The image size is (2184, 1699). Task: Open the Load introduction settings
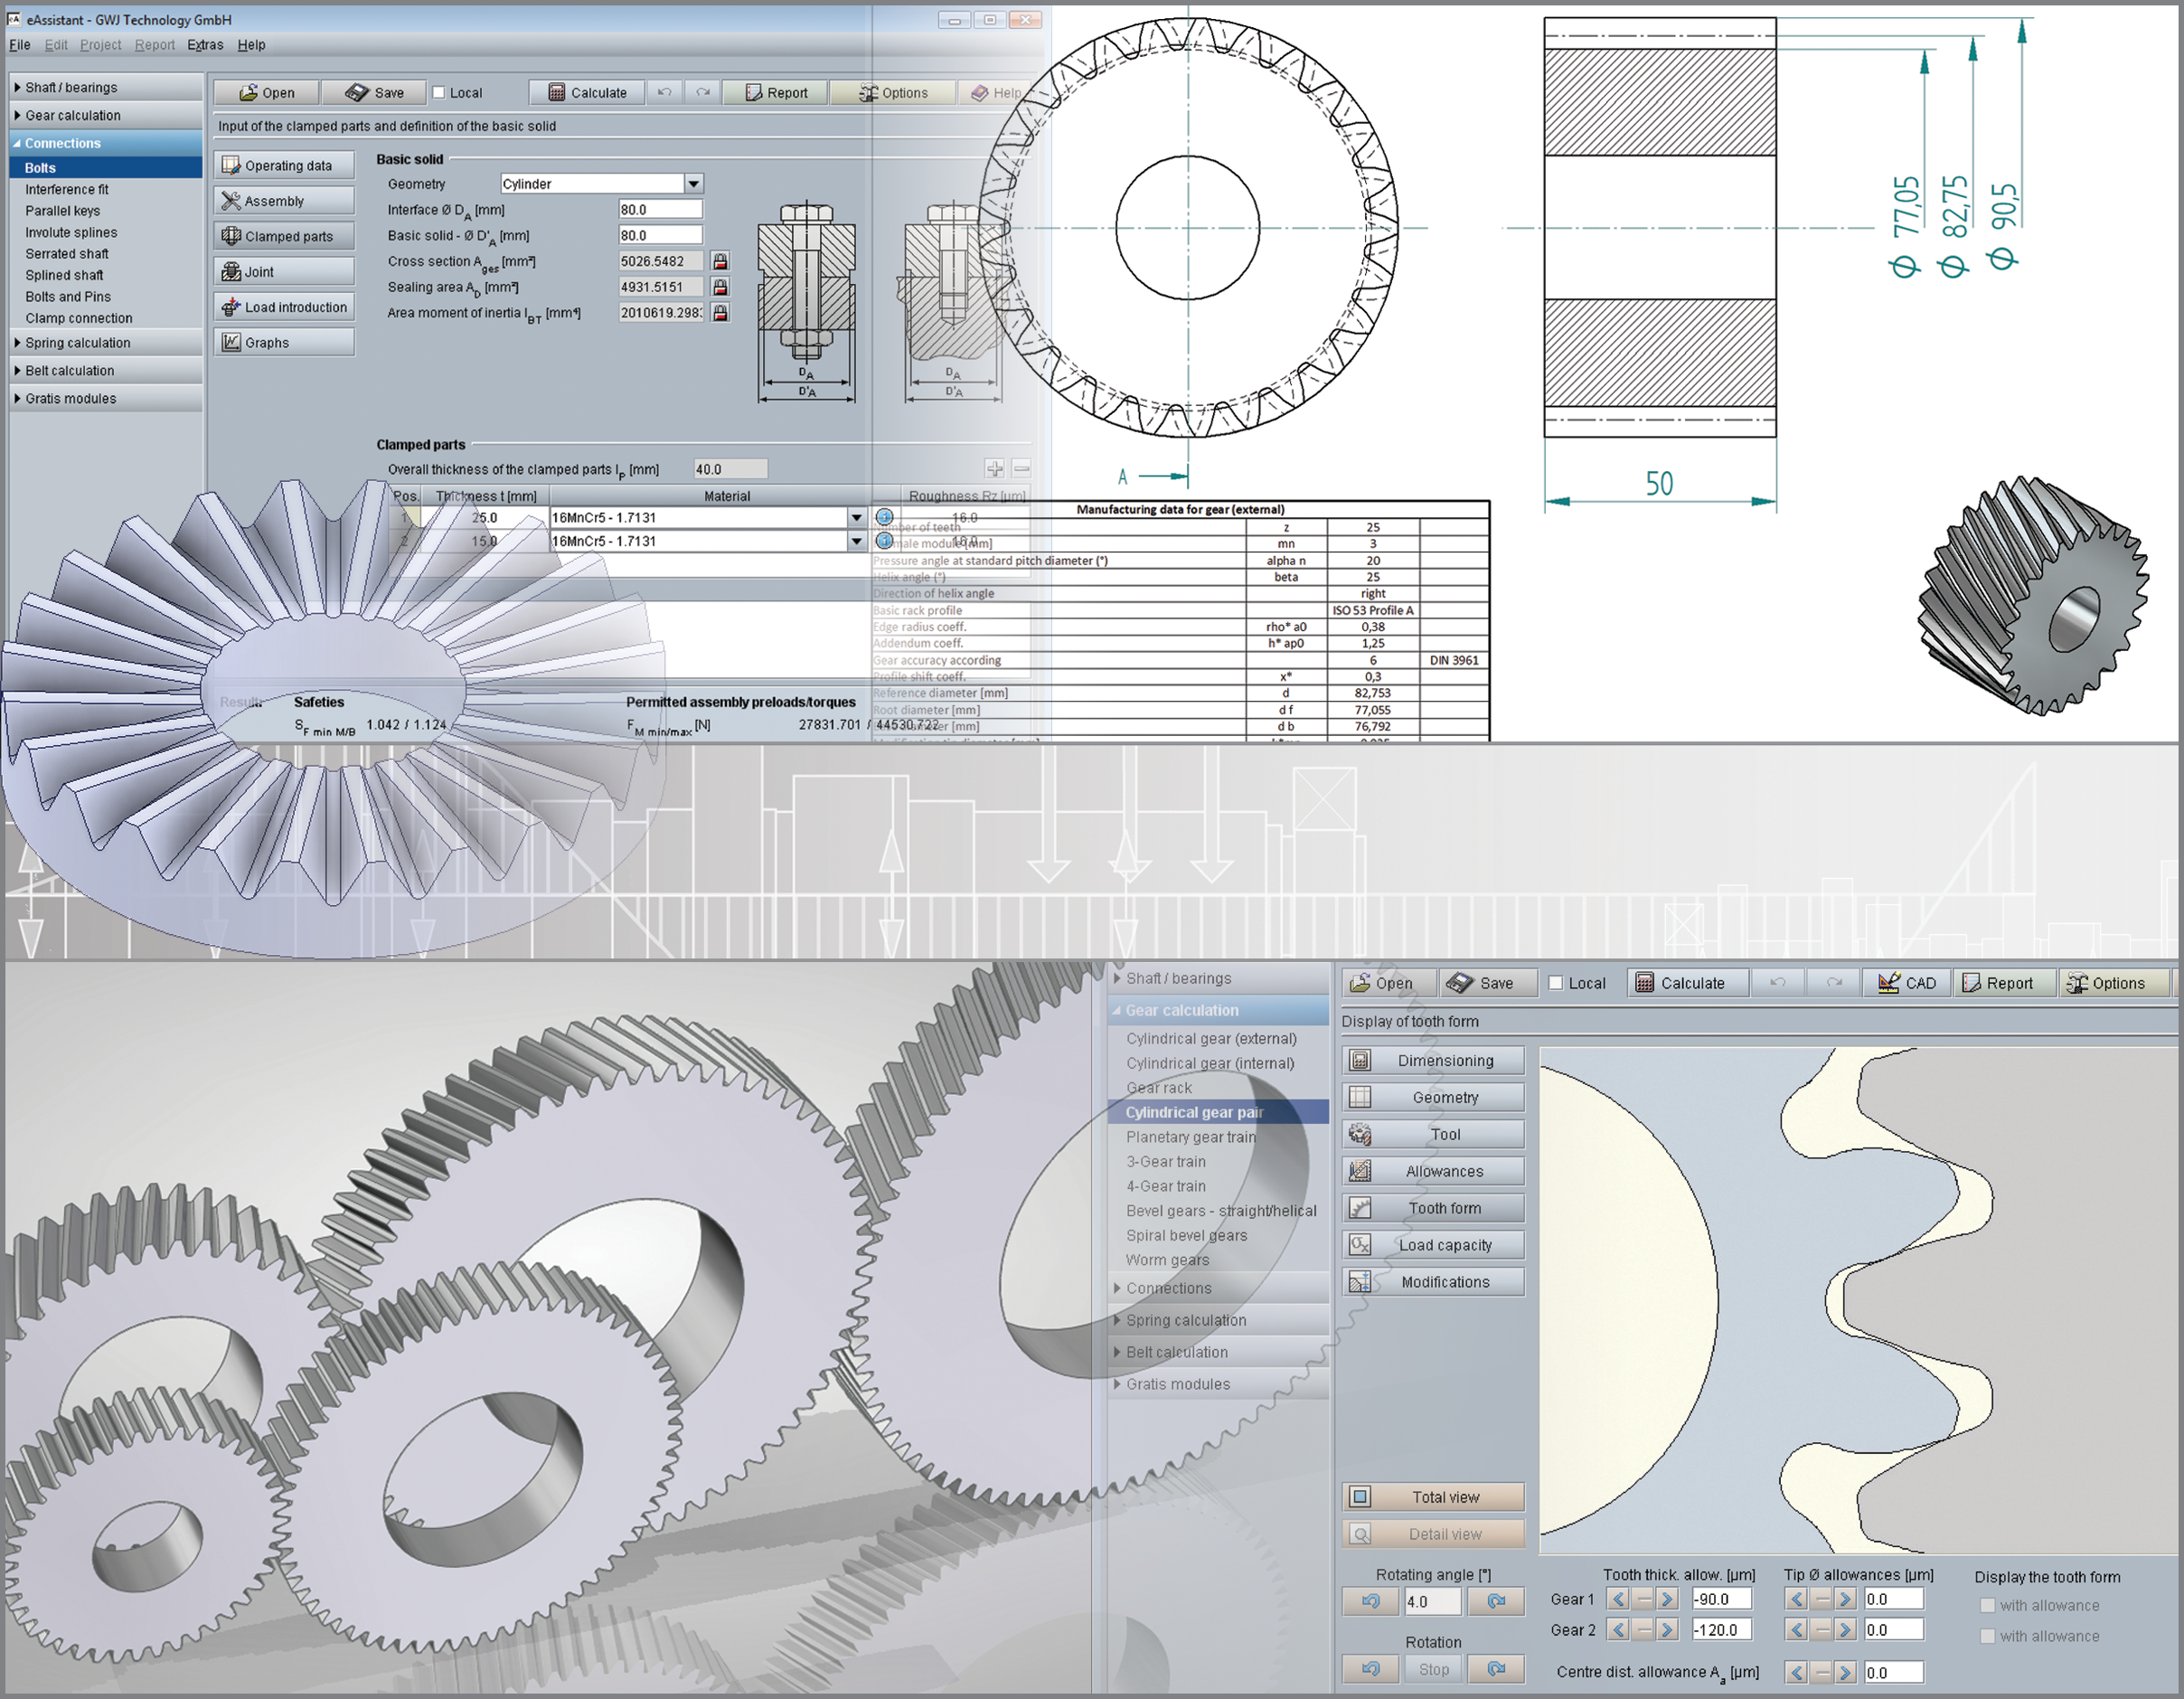(x=284, y=306)
